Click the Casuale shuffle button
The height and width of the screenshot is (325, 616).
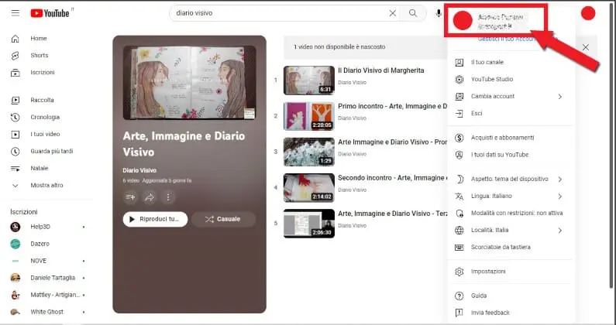223,219
